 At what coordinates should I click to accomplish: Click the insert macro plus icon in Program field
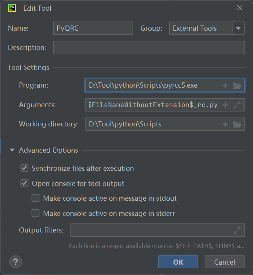[x=225, y=85]
